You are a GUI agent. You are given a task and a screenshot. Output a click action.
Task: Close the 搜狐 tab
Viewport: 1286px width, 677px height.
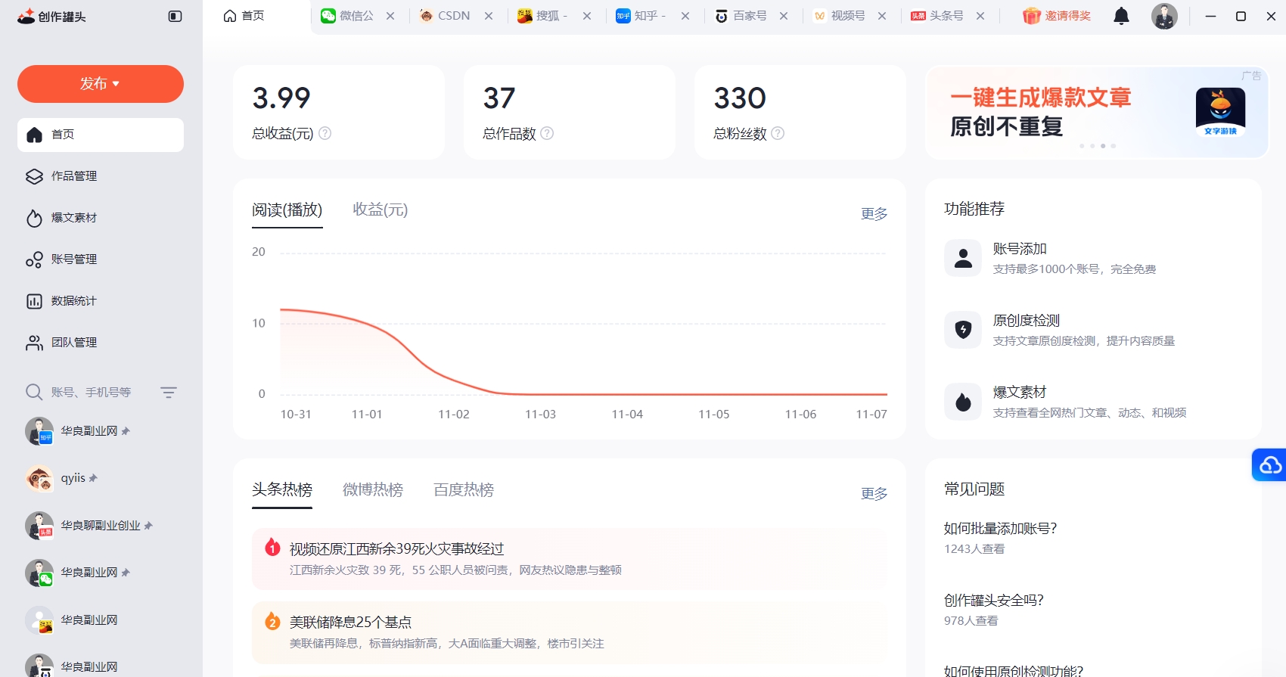587,16
